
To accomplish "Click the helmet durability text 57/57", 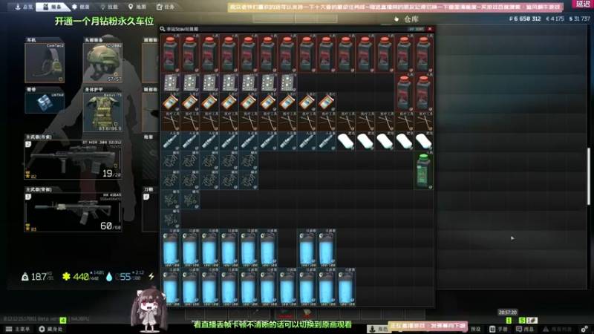I will tap(114, 79).
